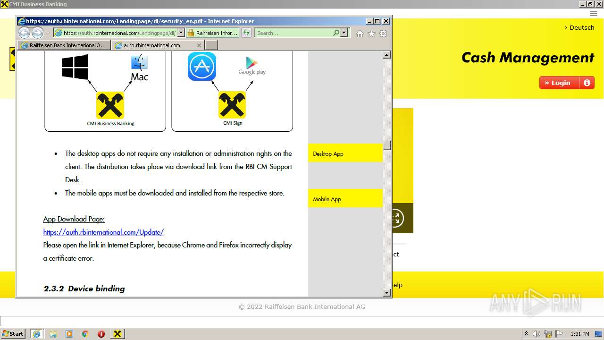Image resolution: width=604 pixels, height=340 pixels.
Task: Click the red Login button
Action: [560, 83]
